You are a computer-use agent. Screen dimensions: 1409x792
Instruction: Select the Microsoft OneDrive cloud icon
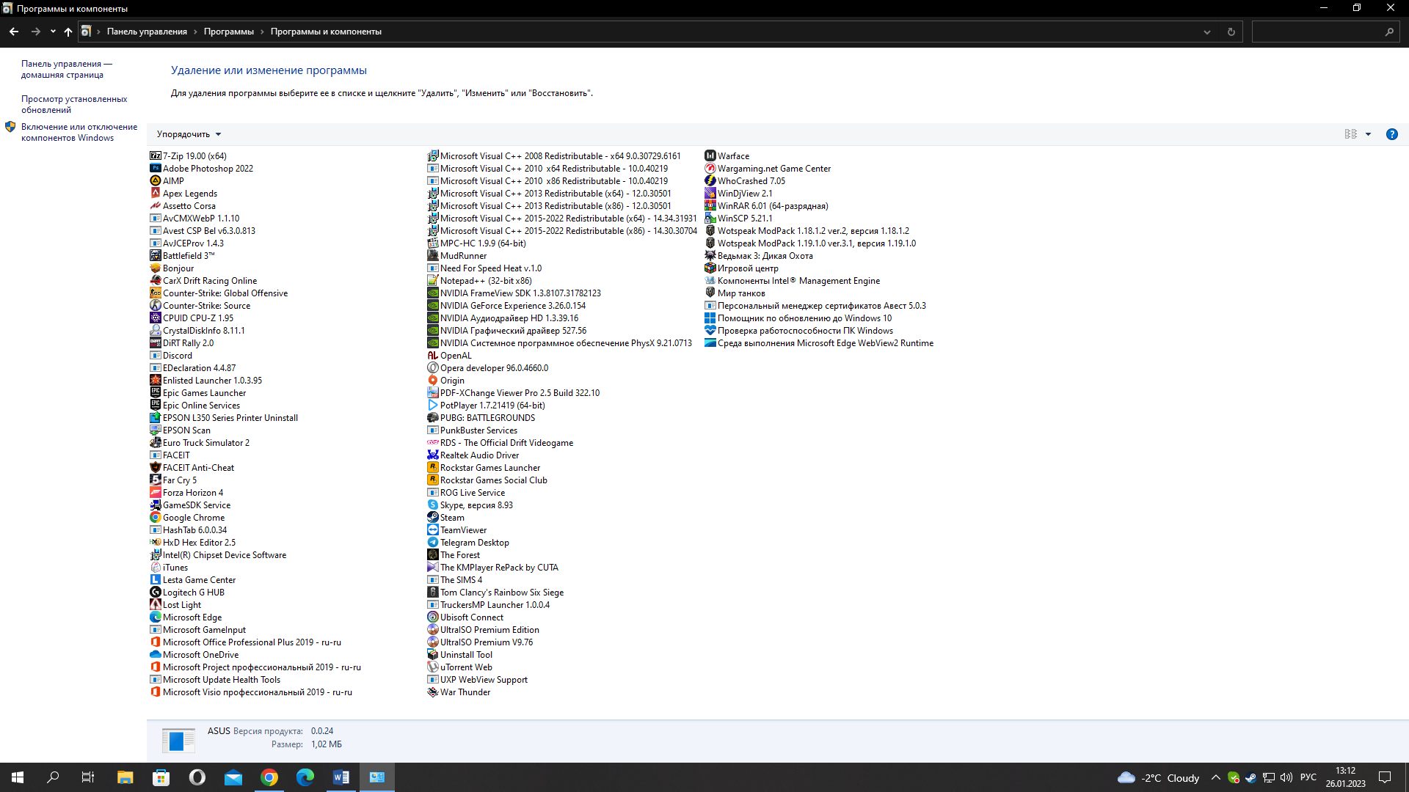(155, 655)
